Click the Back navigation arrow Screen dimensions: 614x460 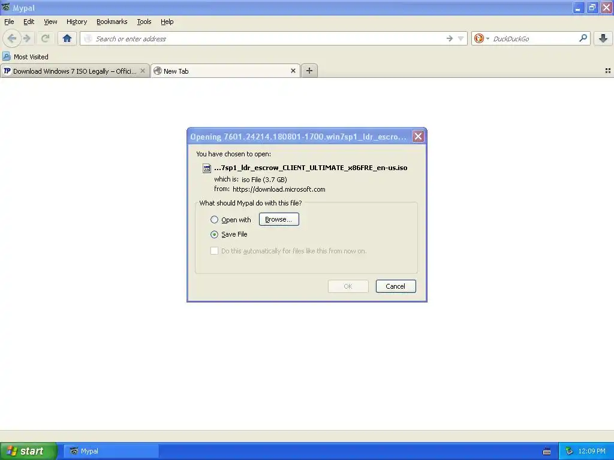tap(11, 38)
